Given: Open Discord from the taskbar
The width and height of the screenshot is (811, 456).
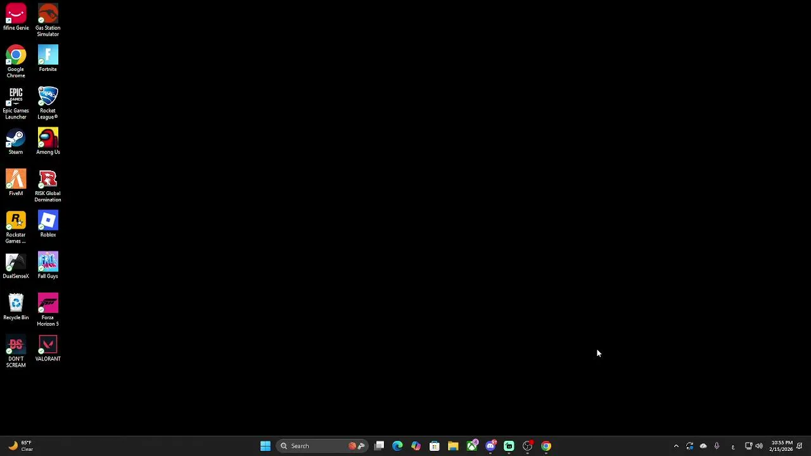Looking at the screenshot, I should coord(490,446).
